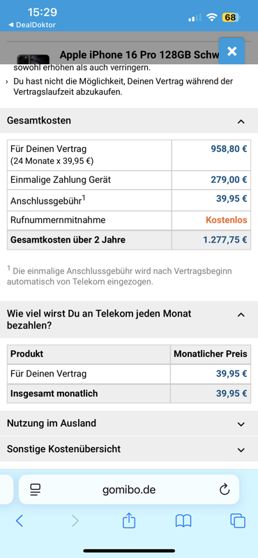Viewport: 258px width, 558px height.
Task: Expand Nutzung im Ausland section
Action: 129,423
